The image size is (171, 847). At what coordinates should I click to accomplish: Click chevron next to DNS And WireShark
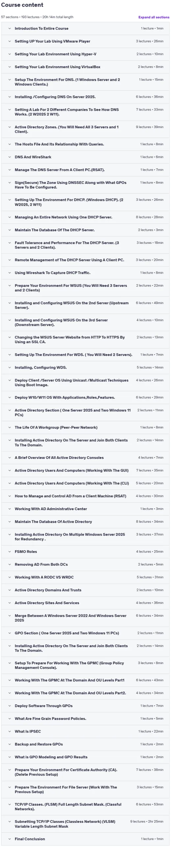coord(10,157)
